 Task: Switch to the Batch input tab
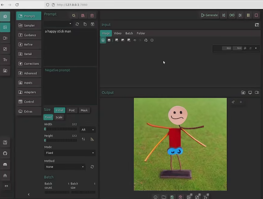click(x=129, y=33)
